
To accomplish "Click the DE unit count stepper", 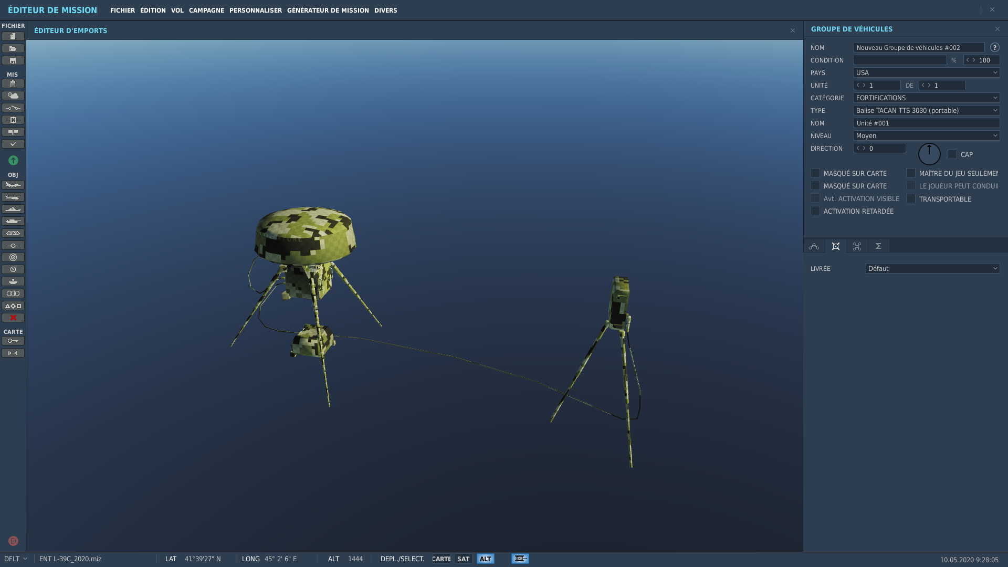I will coord(942,85).
